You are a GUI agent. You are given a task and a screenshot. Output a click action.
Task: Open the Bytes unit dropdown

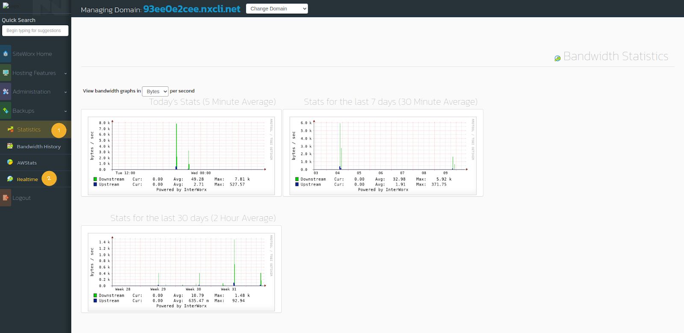155,91
